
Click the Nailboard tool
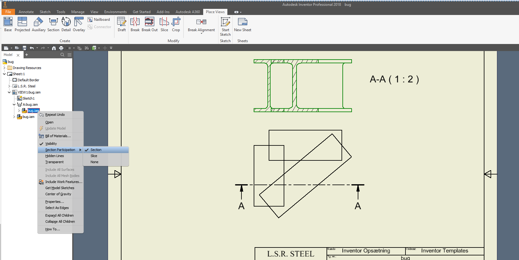point(99,20)
